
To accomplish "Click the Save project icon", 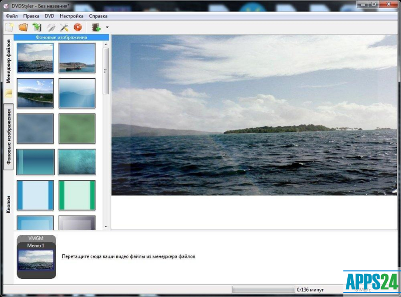I will coord(37,27).
